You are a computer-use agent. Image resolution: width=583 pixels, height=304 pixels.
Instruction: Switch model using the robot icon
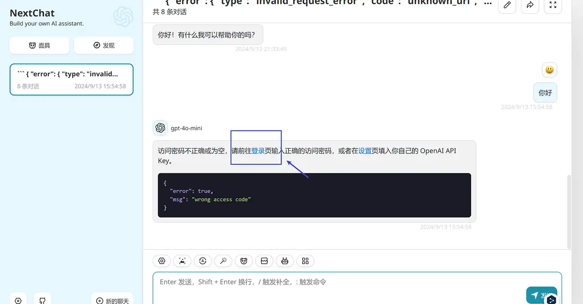285,261
